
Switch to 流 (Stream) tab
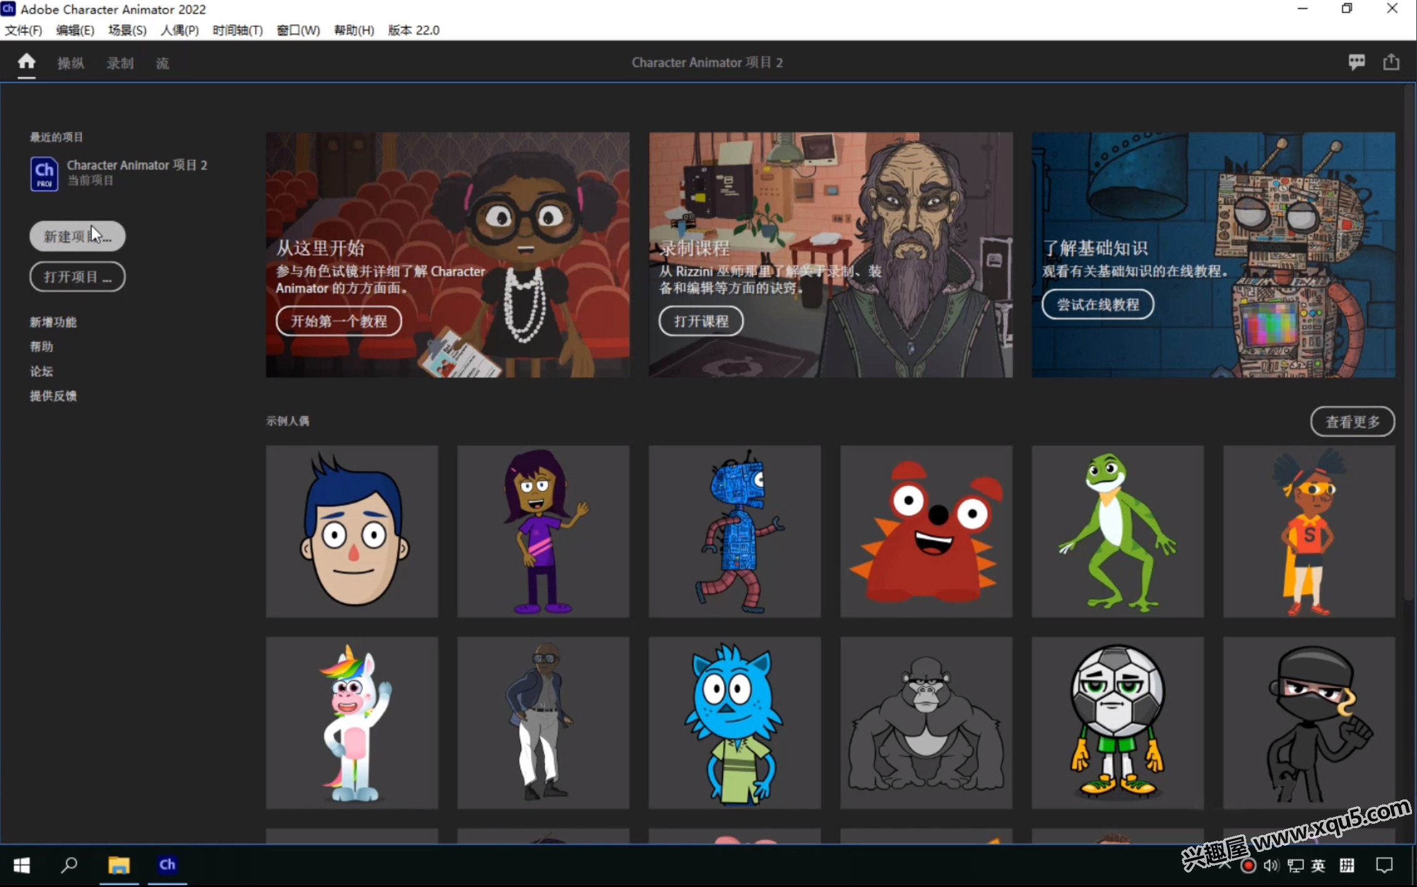coord(163,63)
